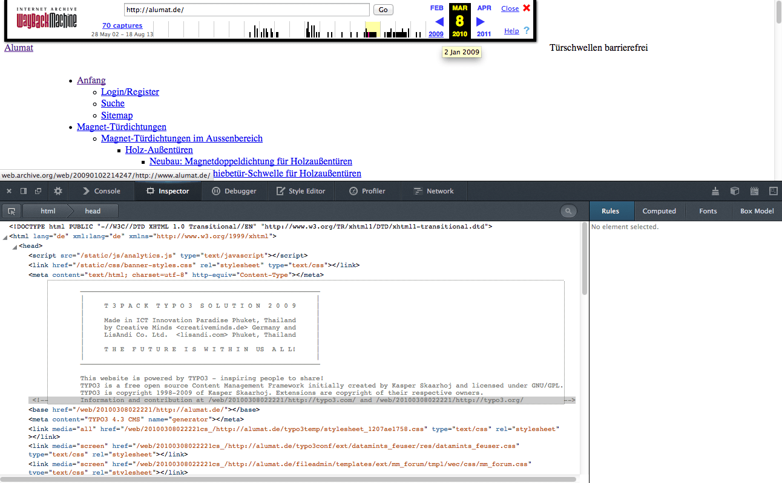782x483 pixels.
Task: Open the Style Editor tab
Action: click(301, 191)
